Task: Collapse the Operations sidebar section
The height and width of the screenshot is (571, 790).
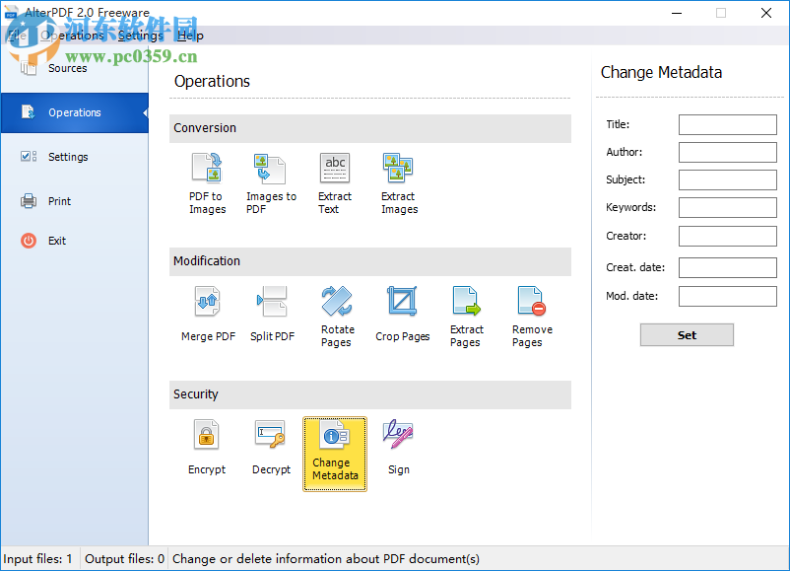Action: (x=143, y=112)
